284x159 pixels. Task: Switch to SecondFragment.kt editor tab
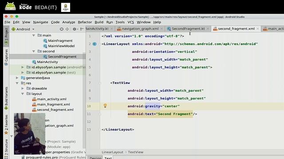[x=188, y=29]
